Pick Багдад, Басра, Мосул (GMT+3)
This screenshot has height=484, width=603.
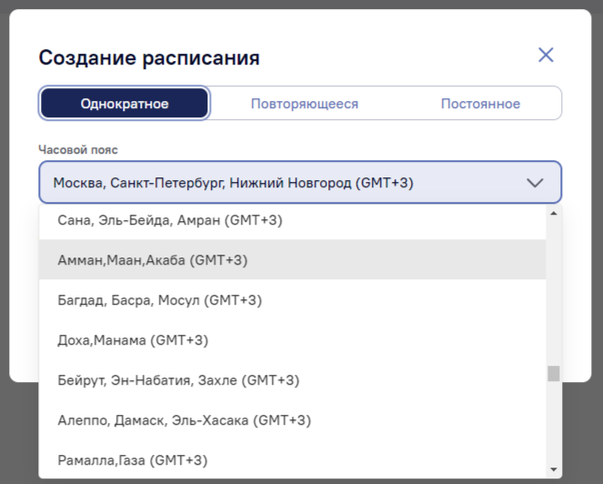pyautogui.click(x=159, y=300)
